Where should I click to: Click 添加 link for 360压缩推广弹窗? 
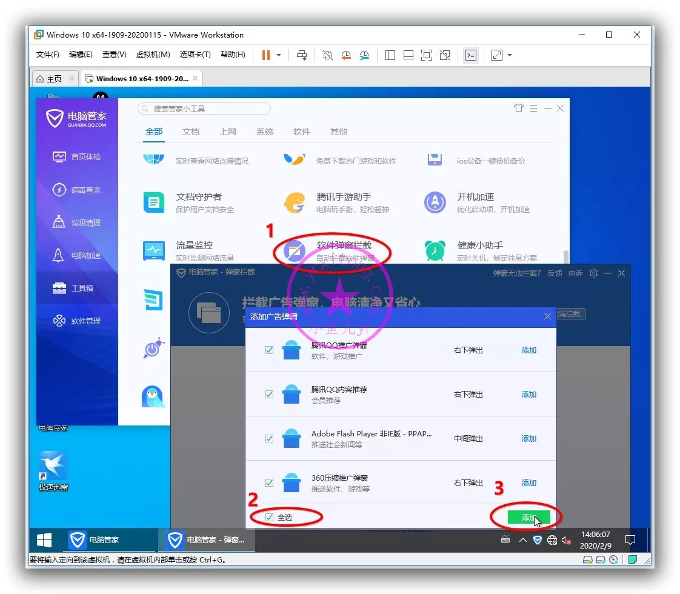point(529,483)
